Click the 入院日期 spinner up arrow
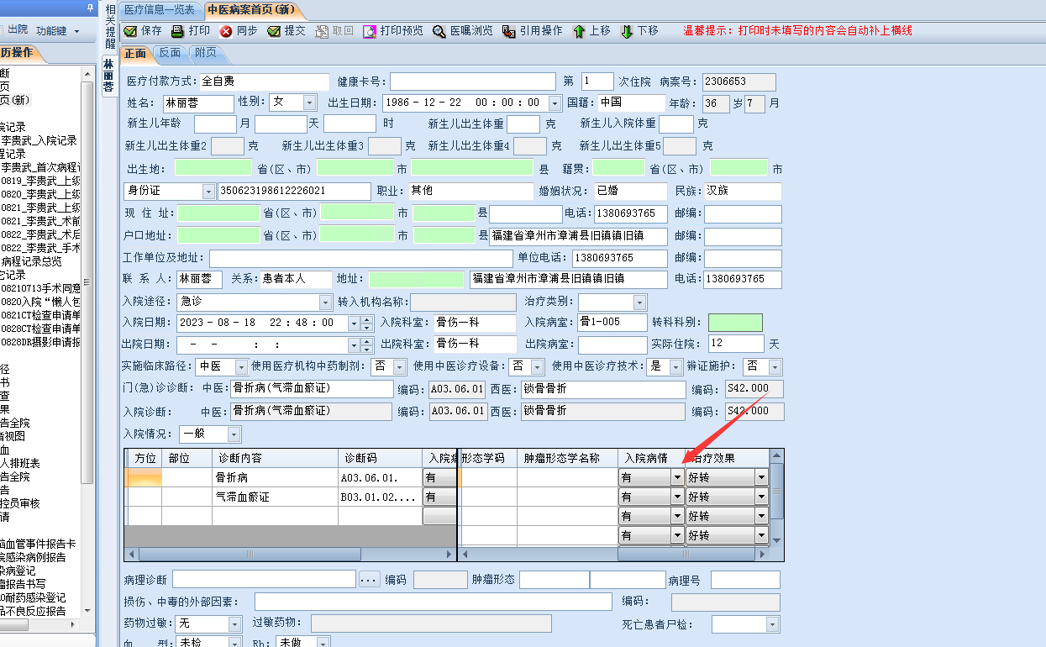 click(x=366, y=318)
